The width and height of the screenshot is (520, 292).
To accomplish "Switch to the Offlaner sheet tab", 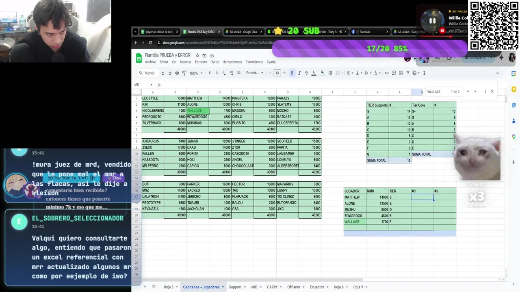I will click(294, 287).
